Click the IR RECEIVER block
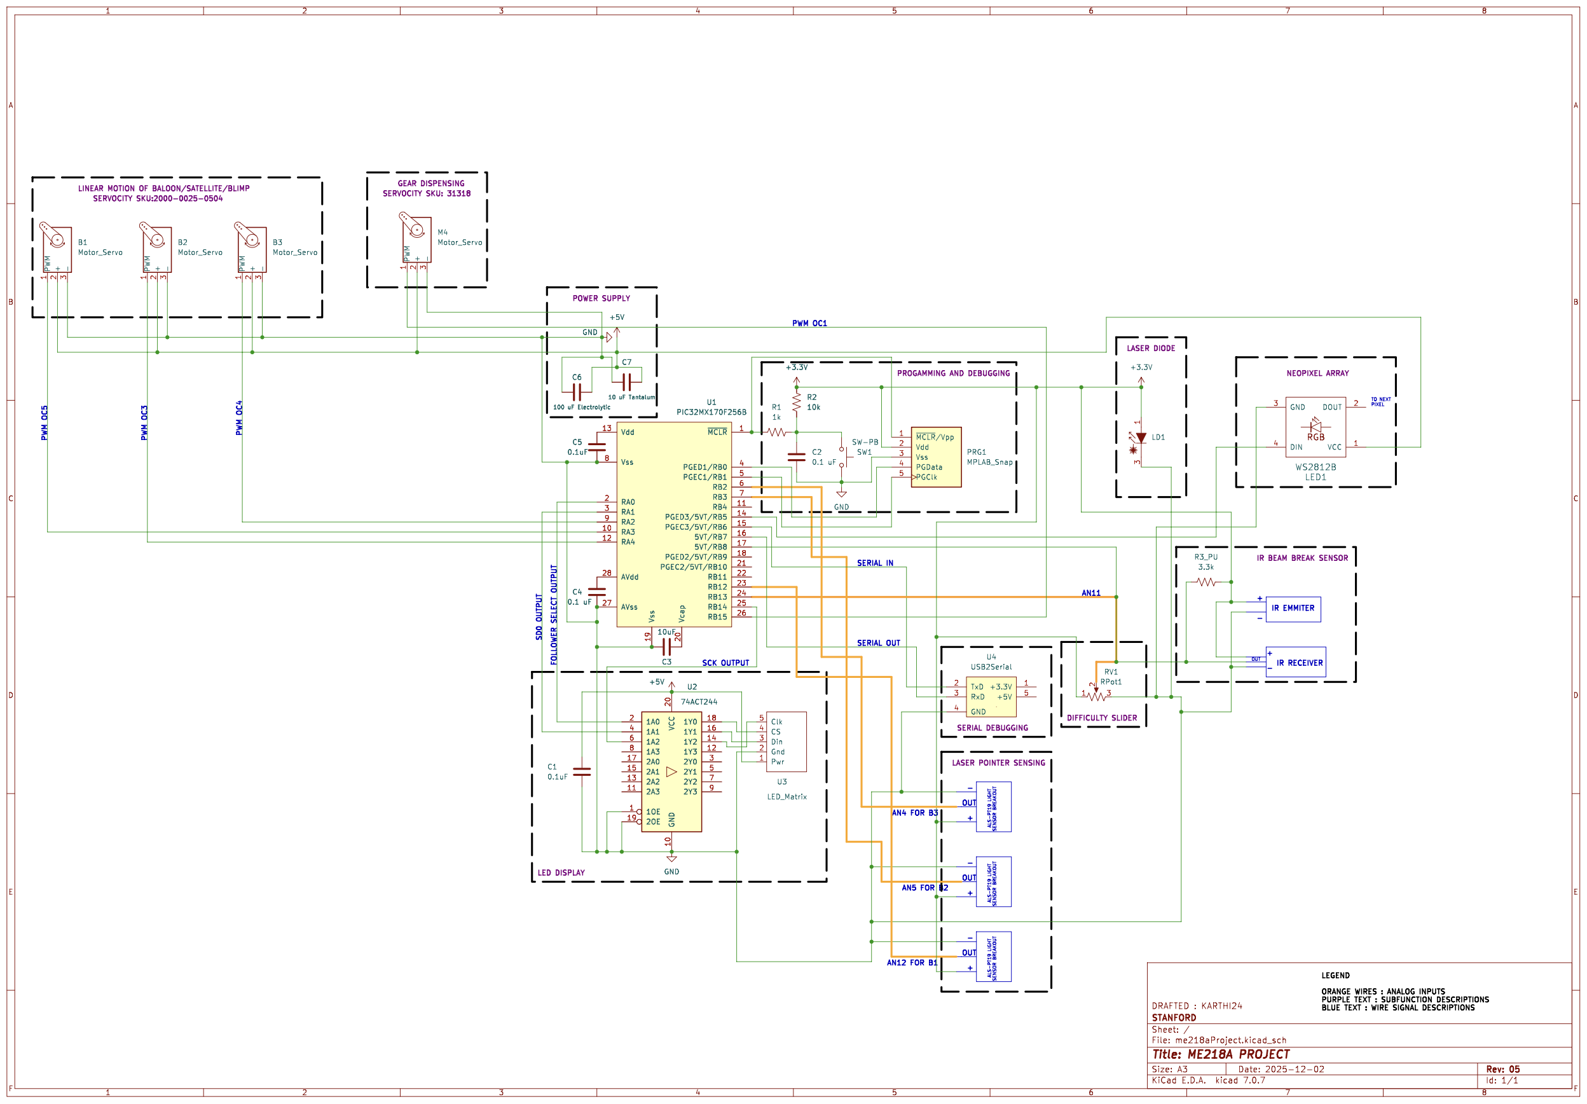The width and height of the screenshot is (1587, 1104). pos(1295,662)
